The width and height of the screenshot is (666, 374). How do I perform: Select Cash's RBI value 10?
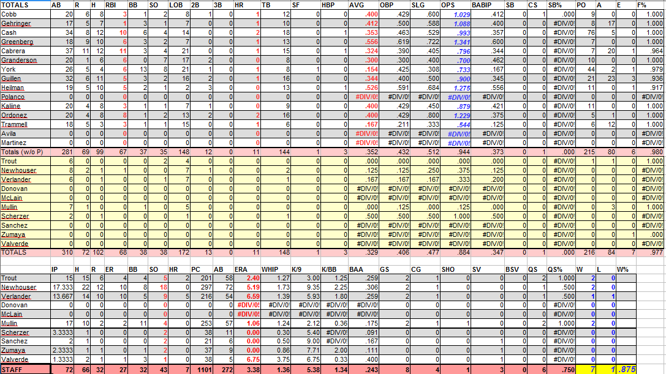(116, 32)
